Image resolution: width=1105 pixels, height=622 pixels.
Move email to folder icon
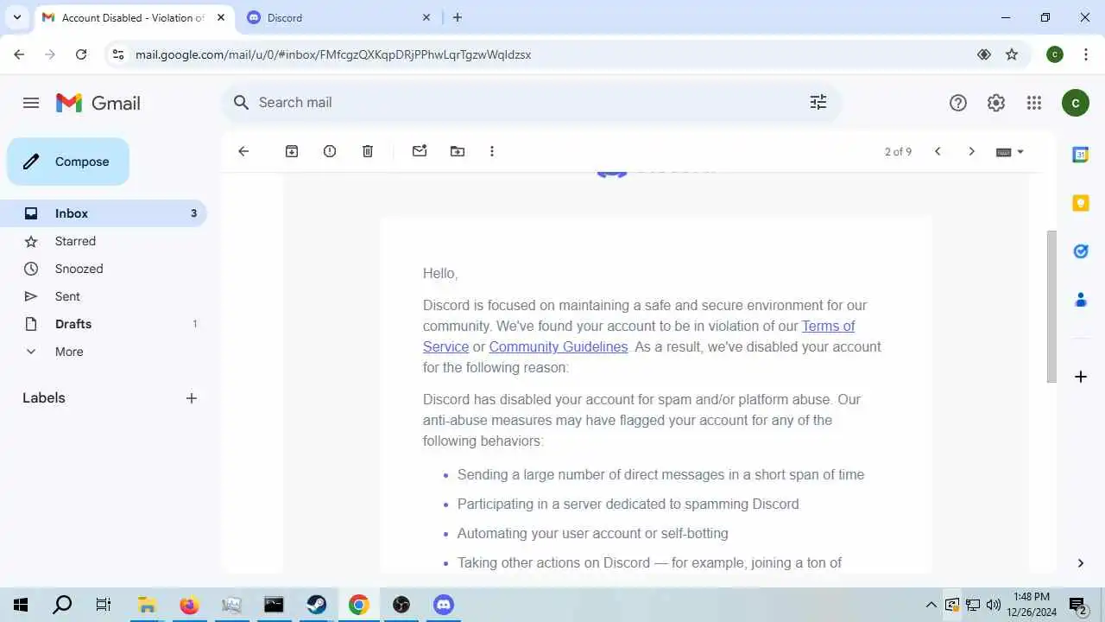458,151
